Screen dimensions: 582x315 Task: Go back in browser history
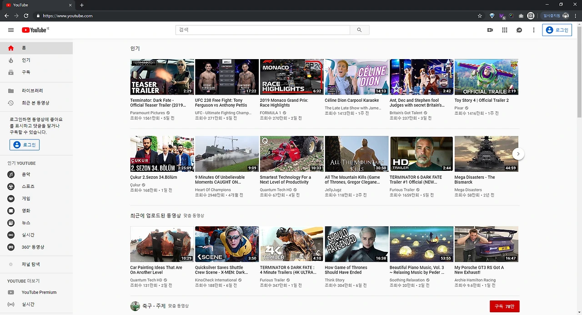click(x=6, y=15)
